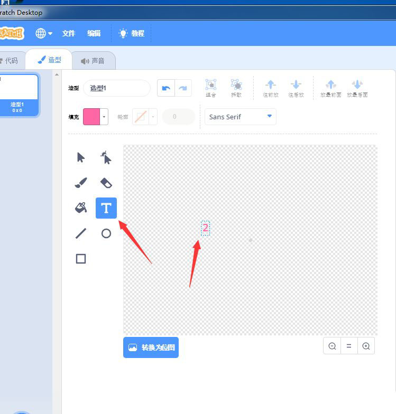Select the Reshape tool

[106, 157]
